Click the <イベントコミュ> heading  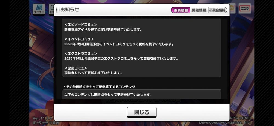[x=79, y=39]
